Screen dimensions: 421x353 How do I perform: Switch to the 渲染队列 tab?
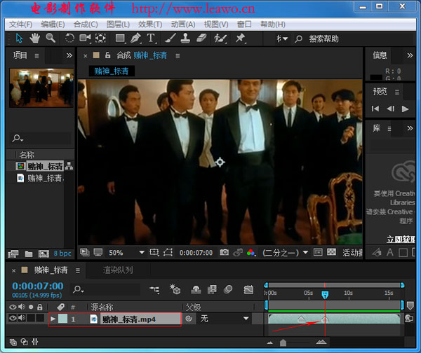click(x=118, y=270)
